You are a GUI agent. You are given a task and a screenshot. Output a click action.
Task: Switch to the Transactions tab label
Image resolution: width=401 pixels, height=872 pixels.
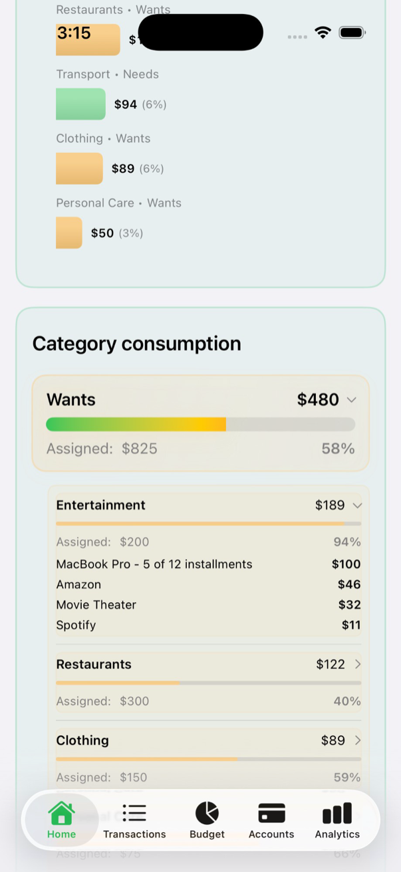point(134,834)
